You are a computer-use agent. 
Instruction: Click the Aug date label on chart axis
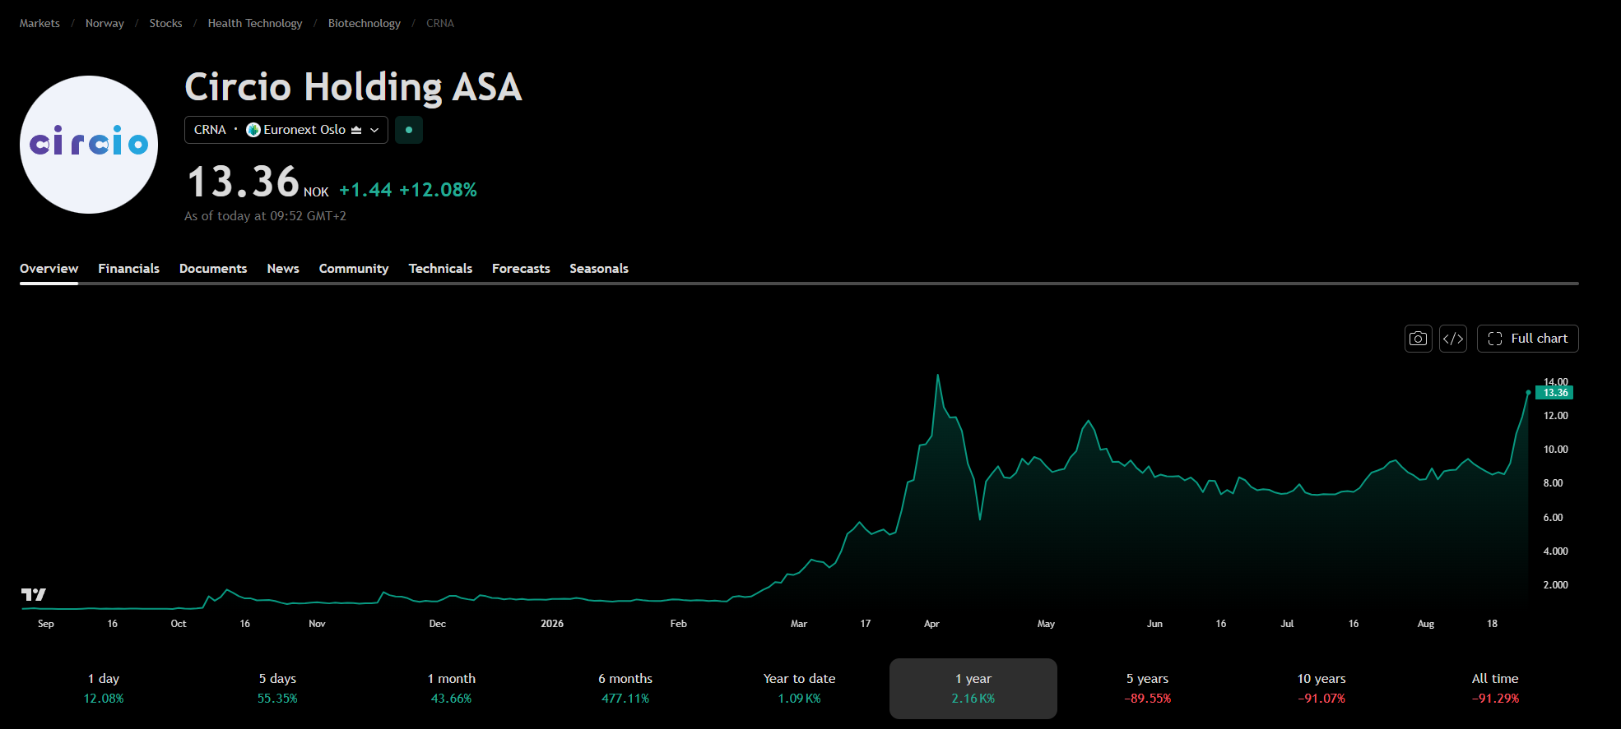pos(1426,624)
